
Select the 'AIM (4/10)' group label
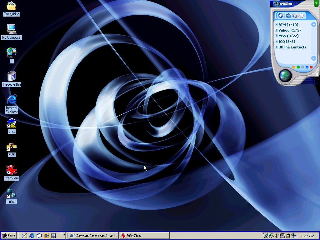(x=288, y=25)
